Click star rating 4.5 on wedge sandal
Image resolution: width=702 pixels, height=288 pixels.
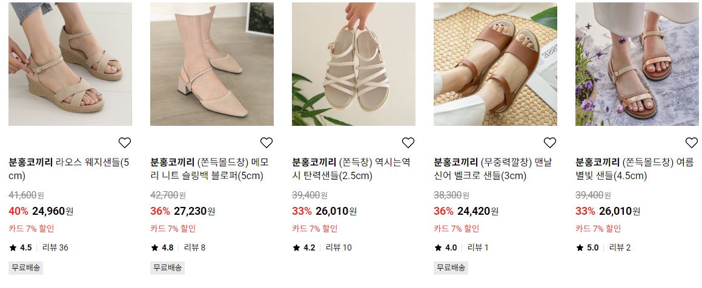coord(20,247)
